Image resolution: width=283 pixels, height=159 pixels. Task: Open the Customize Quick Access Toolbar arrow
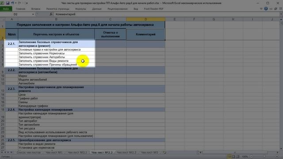click(27, 3)
